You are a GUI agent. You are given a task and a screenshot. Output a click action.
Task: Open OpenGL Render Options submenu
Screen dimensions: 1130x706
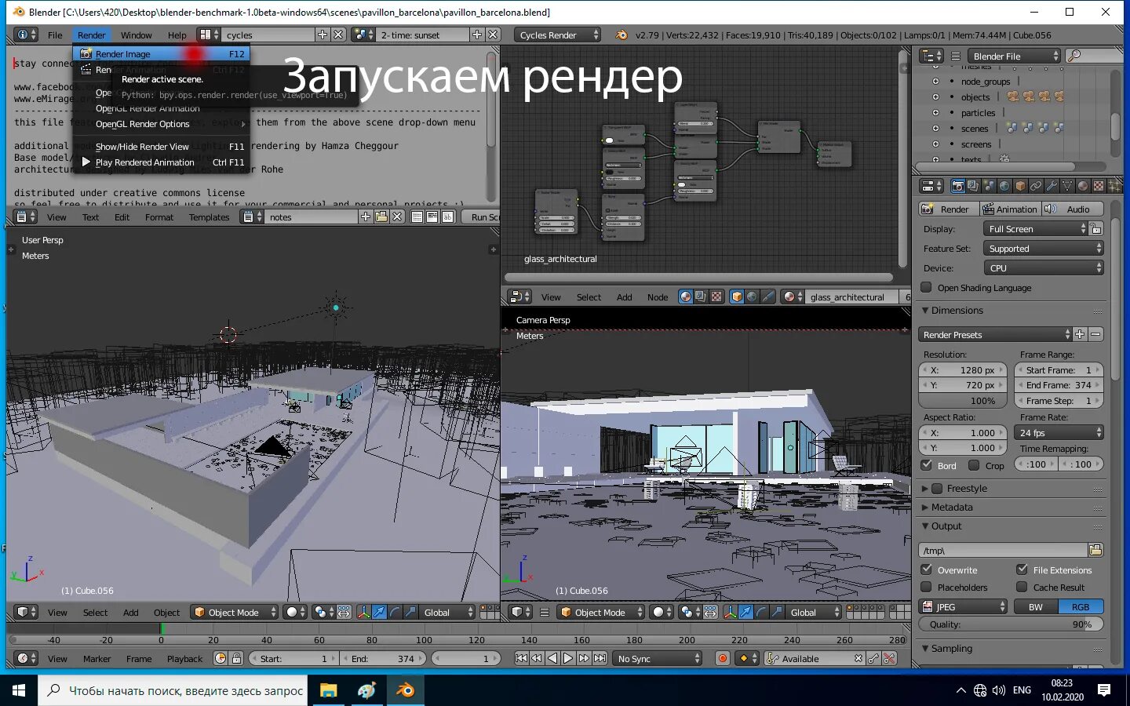162,124
